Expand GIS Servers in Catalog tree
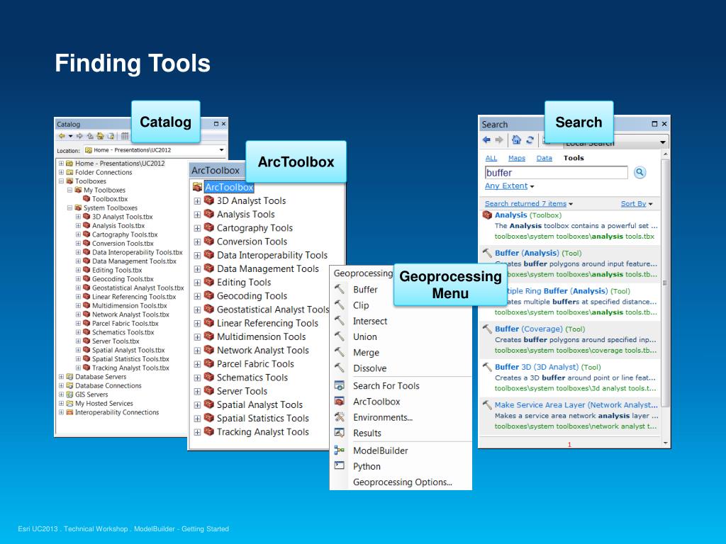The width and height of the screenshot is (726, 544). [61, 395]
